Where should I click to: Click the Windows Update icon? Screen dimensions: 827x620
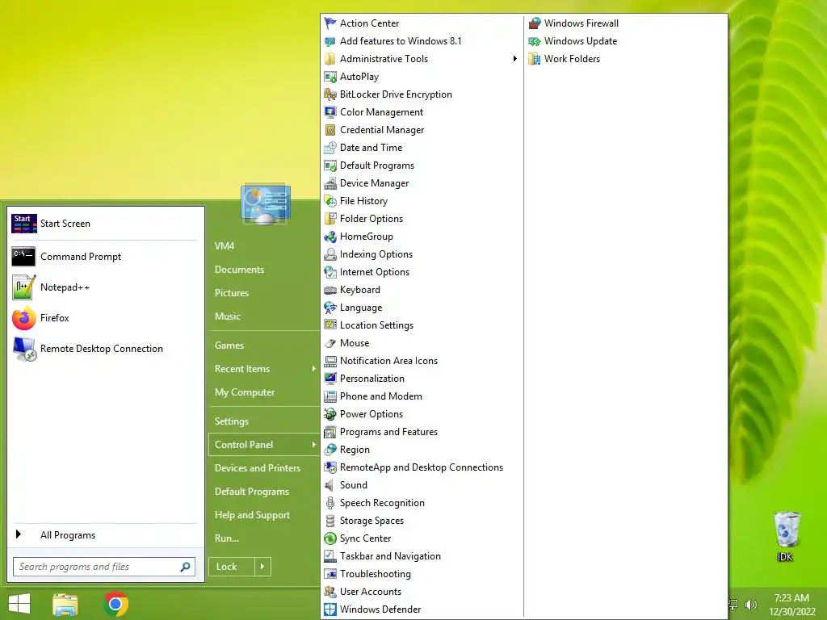click(535, 41)
